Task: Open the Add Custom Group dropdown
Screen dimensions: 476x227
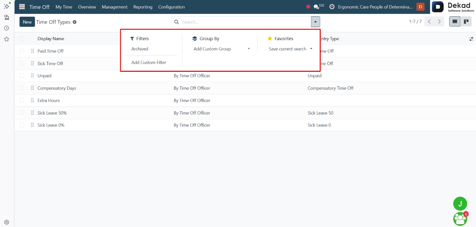Action: pos(222,49)
